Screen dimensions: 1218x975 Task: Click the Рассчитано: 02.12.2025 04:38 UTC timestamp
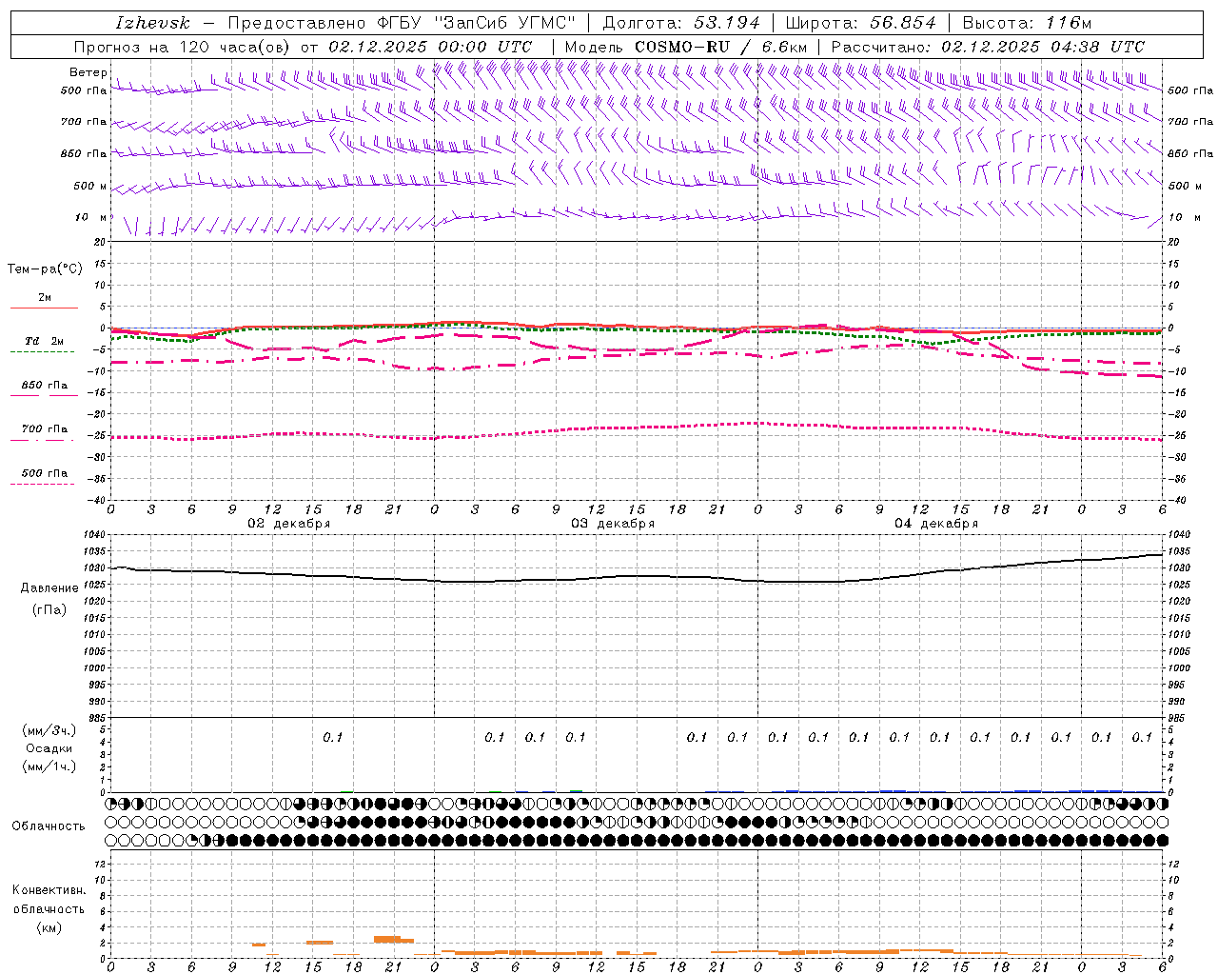[x=988, y=47]
